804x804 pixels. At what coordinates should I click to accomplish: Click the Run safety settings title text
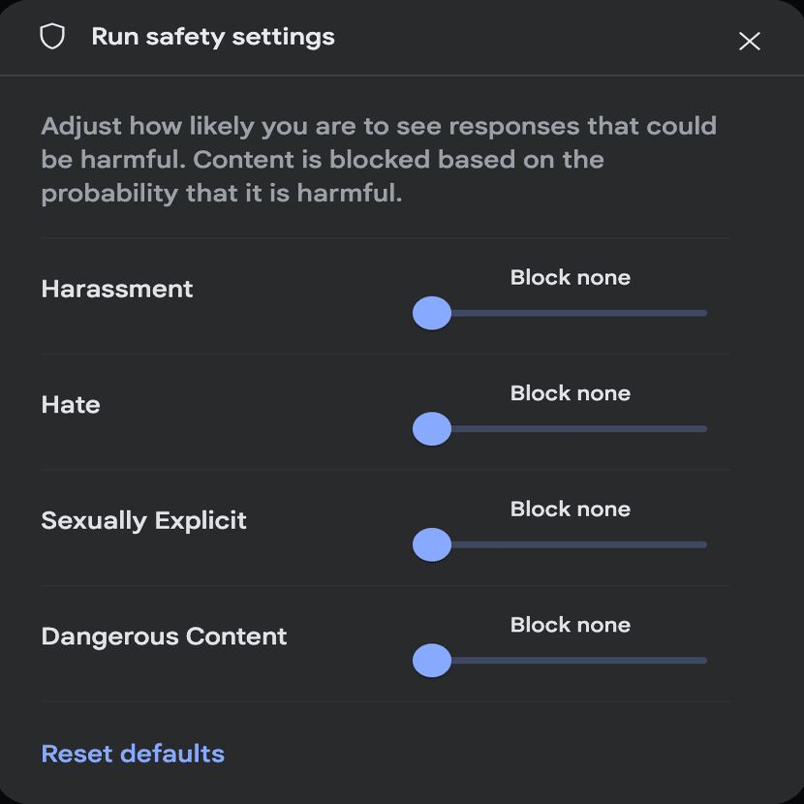click(213, 37)
